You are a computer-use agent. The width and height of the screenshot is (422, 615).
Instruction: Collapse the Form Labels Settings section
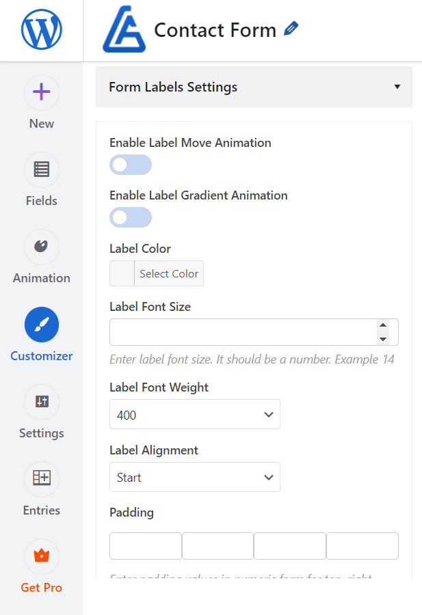397,87
